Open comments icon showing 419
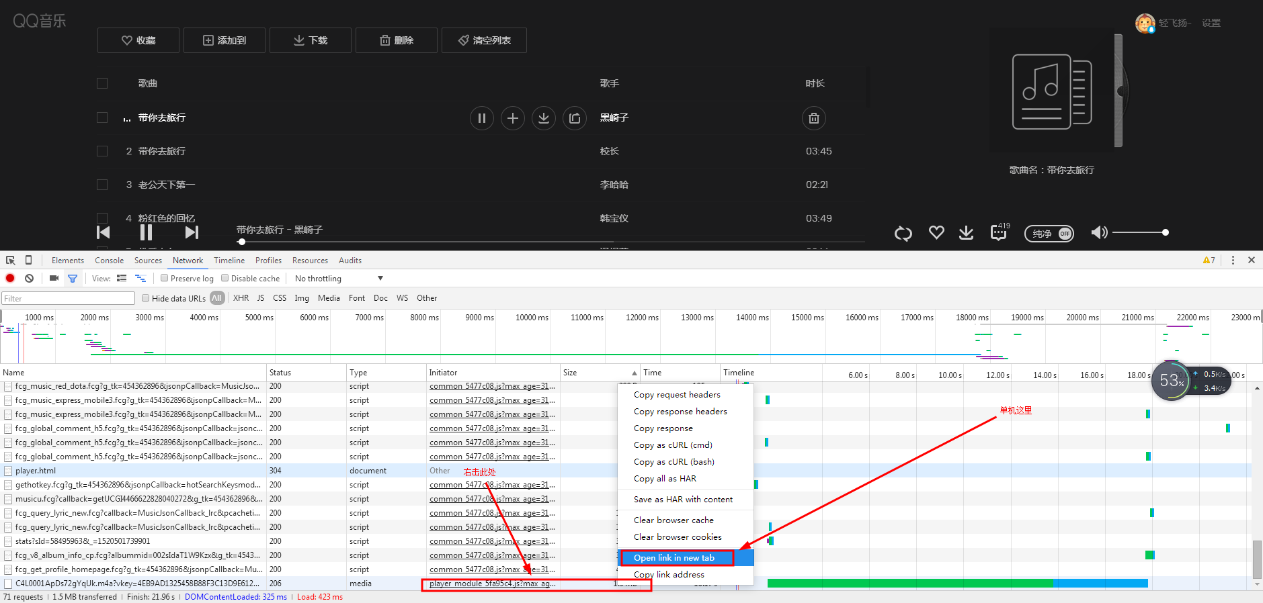 pos(1000,232)
